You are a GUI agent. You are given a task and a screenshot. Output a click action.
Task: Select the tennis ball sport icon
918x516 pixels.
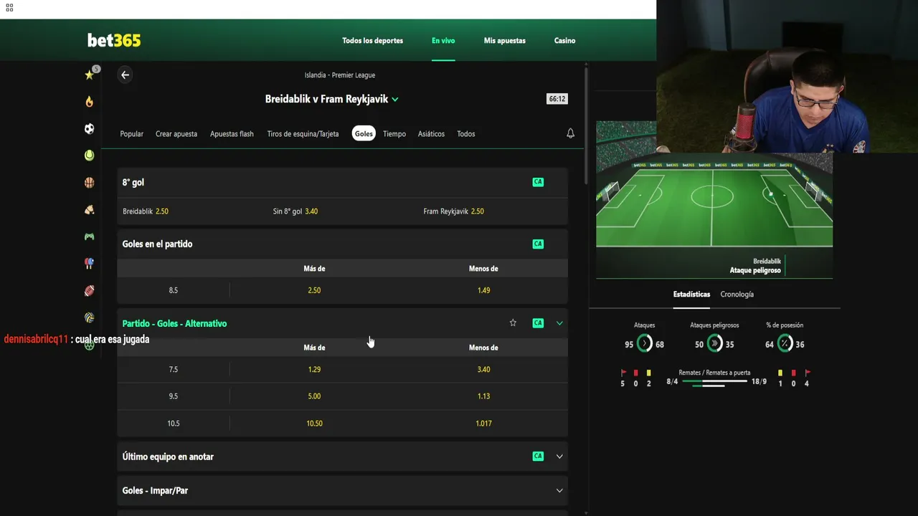(x=89, y=156)
